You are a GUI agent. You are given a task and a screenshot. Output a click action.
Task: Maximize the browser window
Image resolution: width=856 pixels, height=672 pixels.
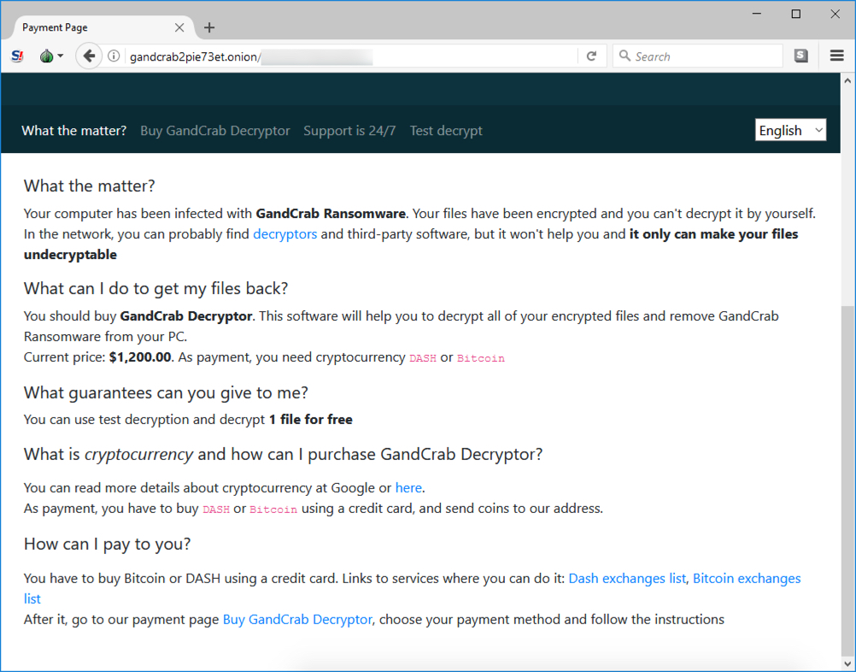pyautogui.click(x=796, y=14)
